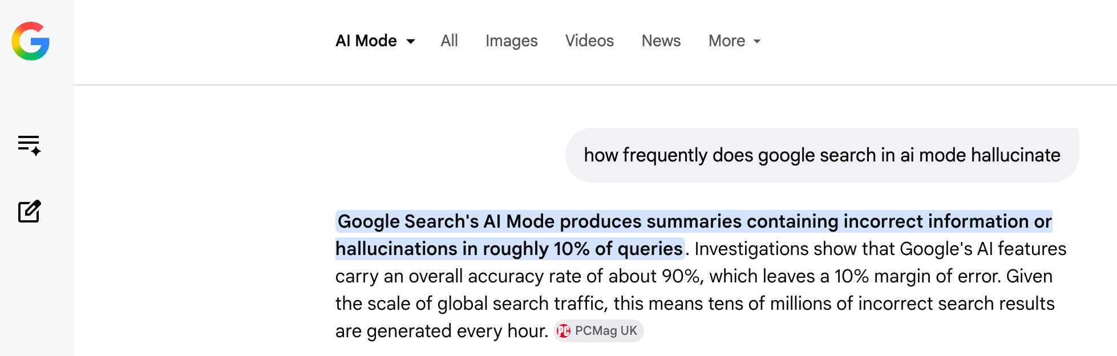Select the AI Mode tab label
Screen dimensions: 1117x356
[366, 41]
